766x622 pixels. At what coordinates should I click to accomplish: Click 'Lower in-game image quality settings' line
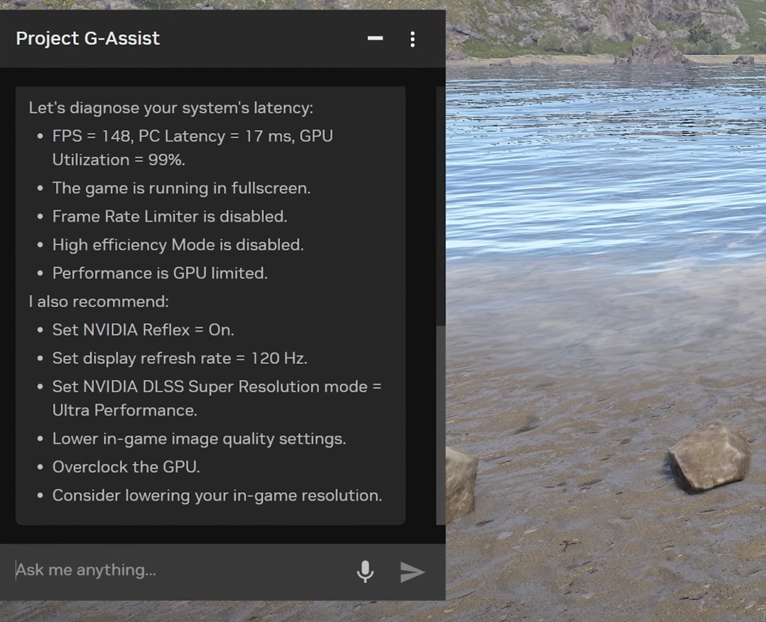coord(199,439)
